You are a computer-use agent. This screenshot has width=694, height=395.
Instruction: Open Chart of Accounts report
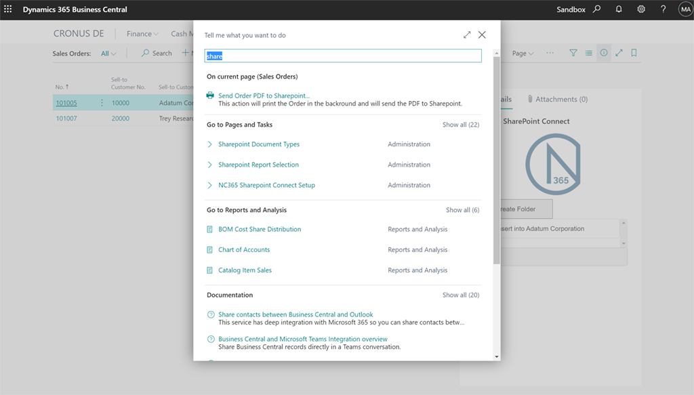[244, 250]
